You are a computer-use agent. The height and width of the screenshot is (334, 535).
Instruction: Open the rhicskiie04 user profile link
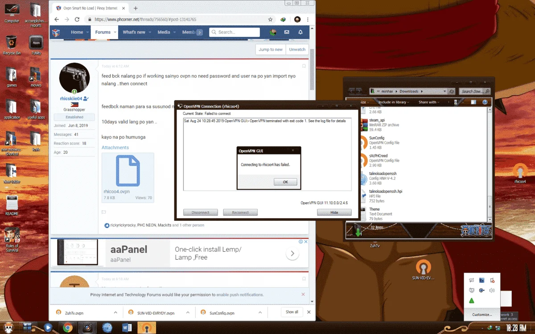coord(71,98)
